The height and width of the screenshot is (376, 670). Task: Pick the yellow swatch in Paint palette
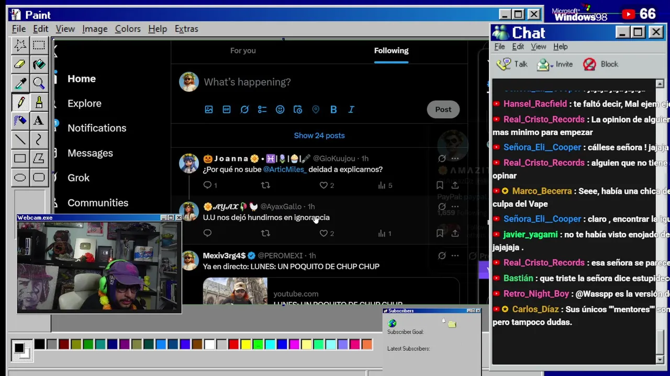pyautogui.click(x=245, y=344)
